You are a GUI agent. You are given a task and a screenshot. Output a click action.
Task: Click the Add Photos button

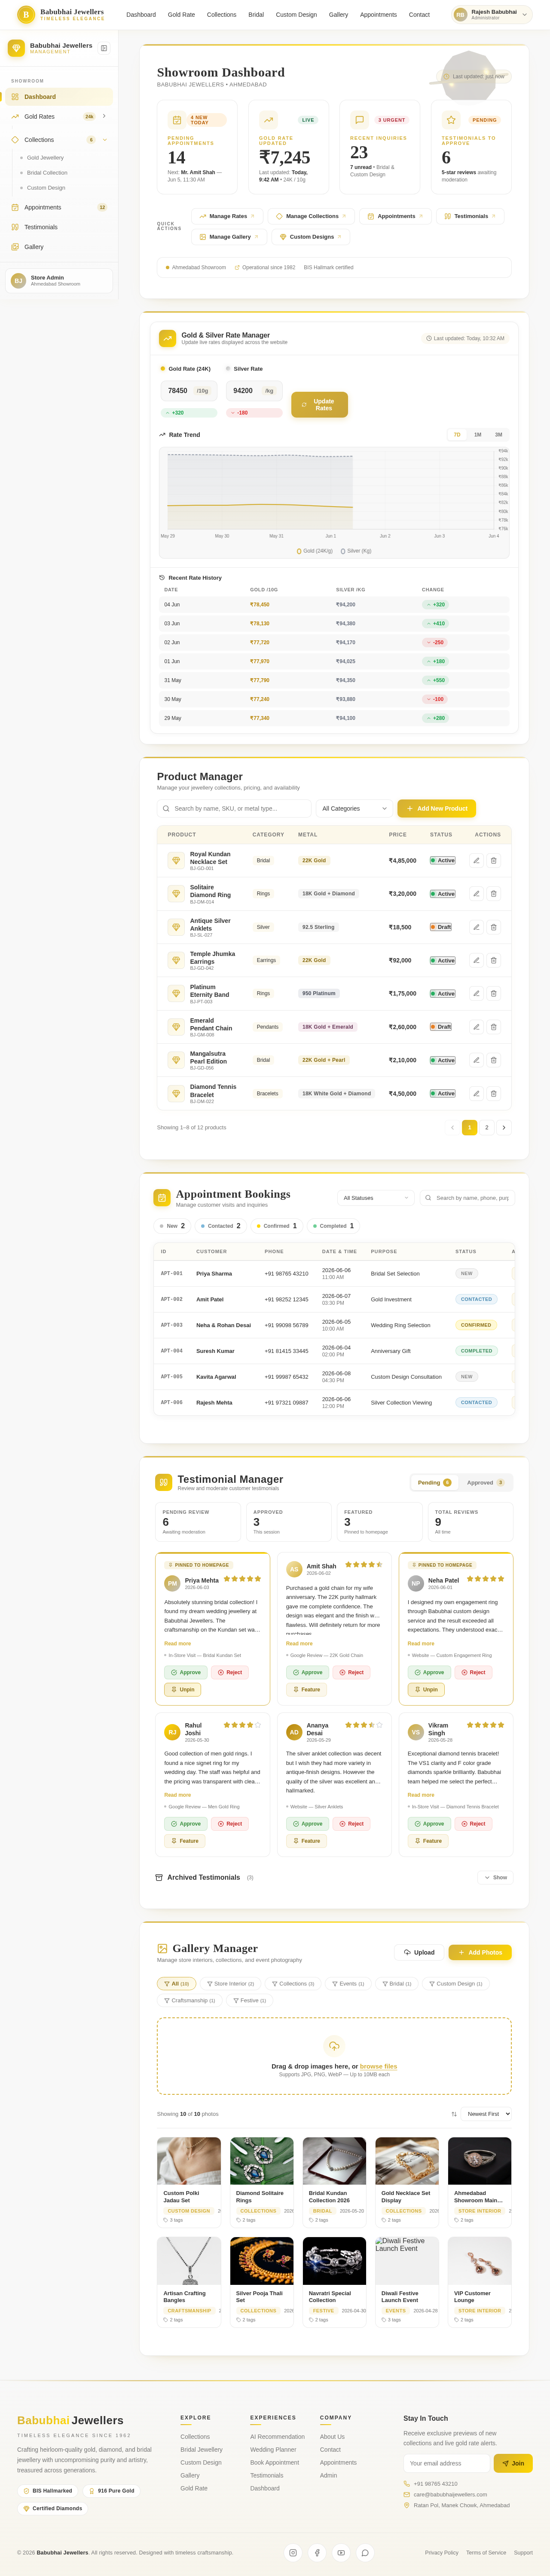pyautogui.click(x=480, y=1952)
